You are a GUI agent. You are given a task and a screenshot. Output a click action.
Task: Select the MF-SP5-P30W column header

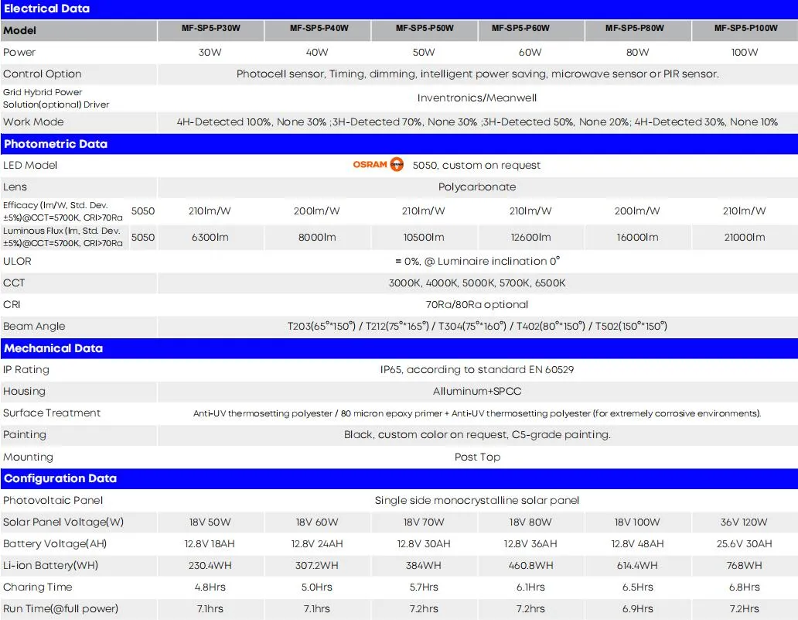click(x=210, y=30)
